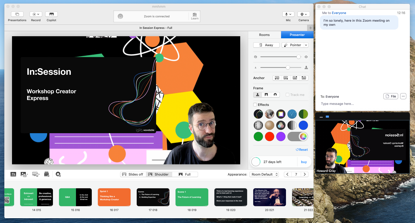Expand the Record dropdown

coord(36,14)
